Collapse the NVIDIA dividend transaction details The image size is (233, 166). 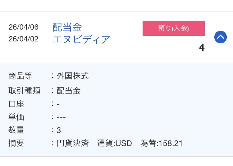click(221, 37)
